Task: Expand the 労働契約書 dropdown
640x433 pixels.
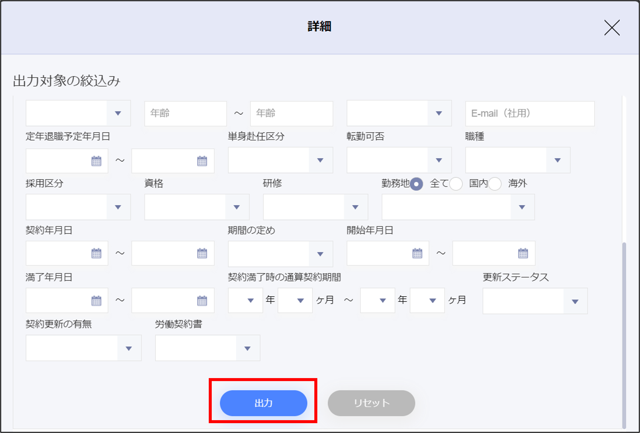Action: (247, 348)
